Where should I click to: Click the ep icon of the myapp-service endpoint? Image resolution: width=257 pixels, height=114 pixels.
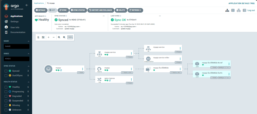pos(148,48)
